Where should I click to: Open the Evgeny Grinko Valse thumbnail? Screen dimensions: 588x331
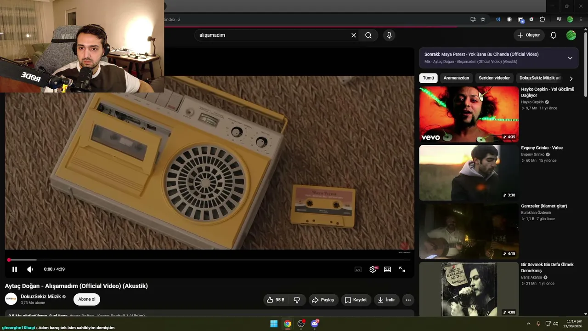tap(469, 173)
